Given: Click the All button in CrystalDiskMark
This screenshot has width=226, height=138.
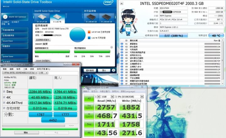Looking at the screenshot, I should (89, 99).
